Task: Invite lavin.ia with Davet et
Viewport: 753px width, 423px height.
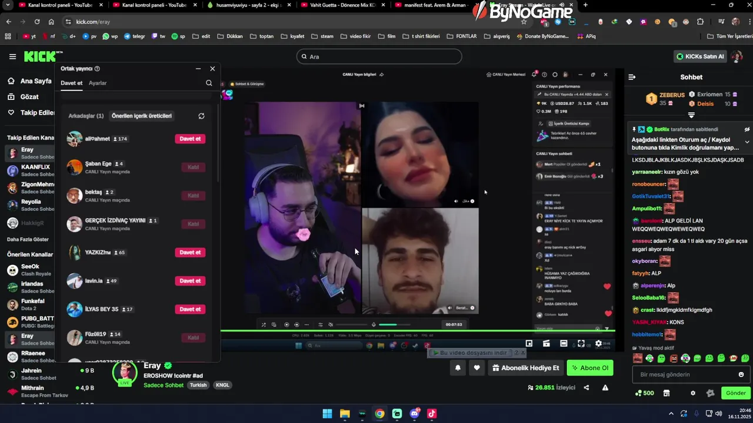Action: coord(190,281)
